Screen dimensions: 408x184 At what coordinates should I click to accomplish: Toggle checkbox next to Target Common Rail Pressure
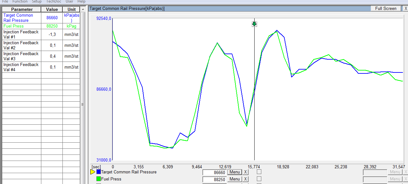(x=259, y=171)
